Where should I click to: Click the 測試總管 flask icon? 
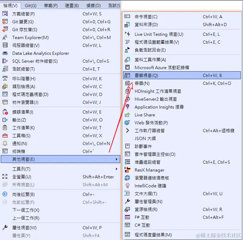click(5, 69)
